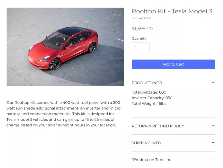Image resolution: width=223 pixels, height=168 pixels.
Task: Open the *Production Timeline section heading
Action: 151,160
